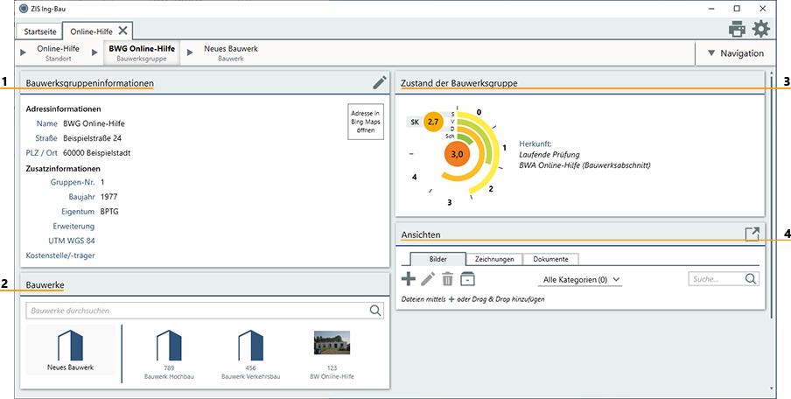Open settings via the gear icon
This screenshot has width=791, height=399.
click(x=761, y=29)
